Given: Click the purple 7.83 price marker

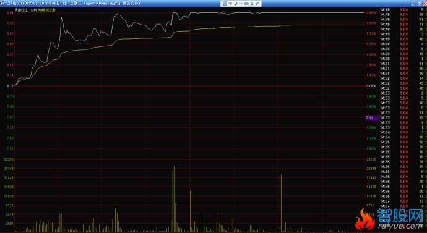Looking at the screenshot, I should point(373,118).
